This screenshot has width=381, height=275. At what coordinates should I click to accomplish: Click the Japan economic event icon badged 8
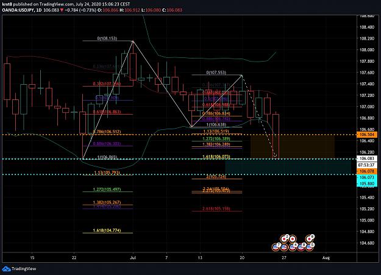[x=309, y=239]
